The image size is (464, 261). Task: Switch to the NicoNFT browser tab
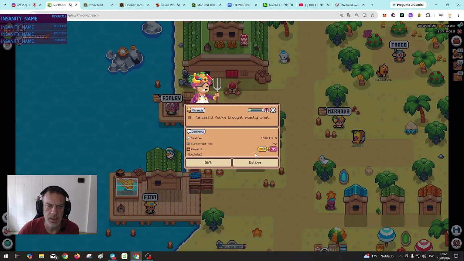click(x=278, y=5)
